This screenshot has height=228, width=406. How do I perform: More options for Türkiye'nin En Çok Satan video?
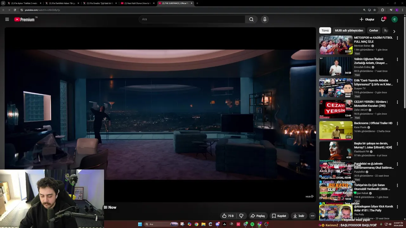tap(397, 185)
